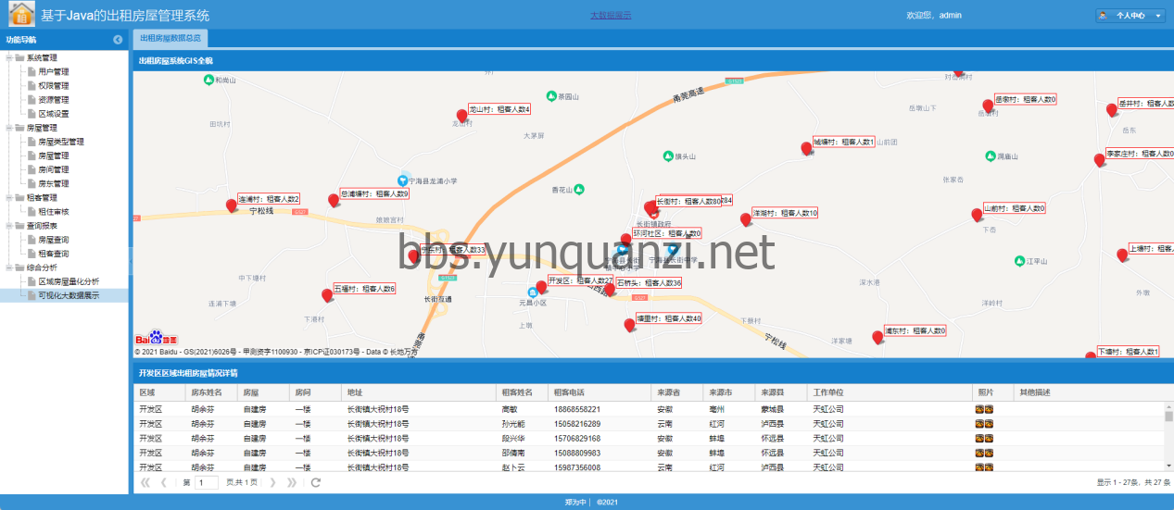Collapse the 功能导航 sidebar panel
Screen dimensions: 1174x510
(118, 40)
